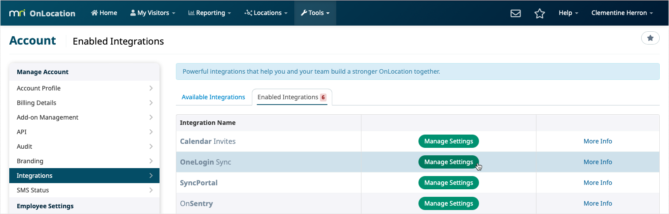Screen dimensions: 669x214
Task: Bookmark this page with the star button
Action: point(650,38)
